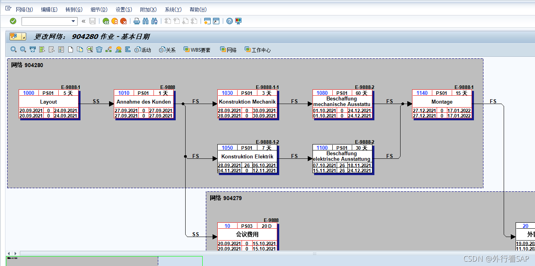Click the Find Next binoculars-plus icon

pyautogui.click(x=155, y=21)
